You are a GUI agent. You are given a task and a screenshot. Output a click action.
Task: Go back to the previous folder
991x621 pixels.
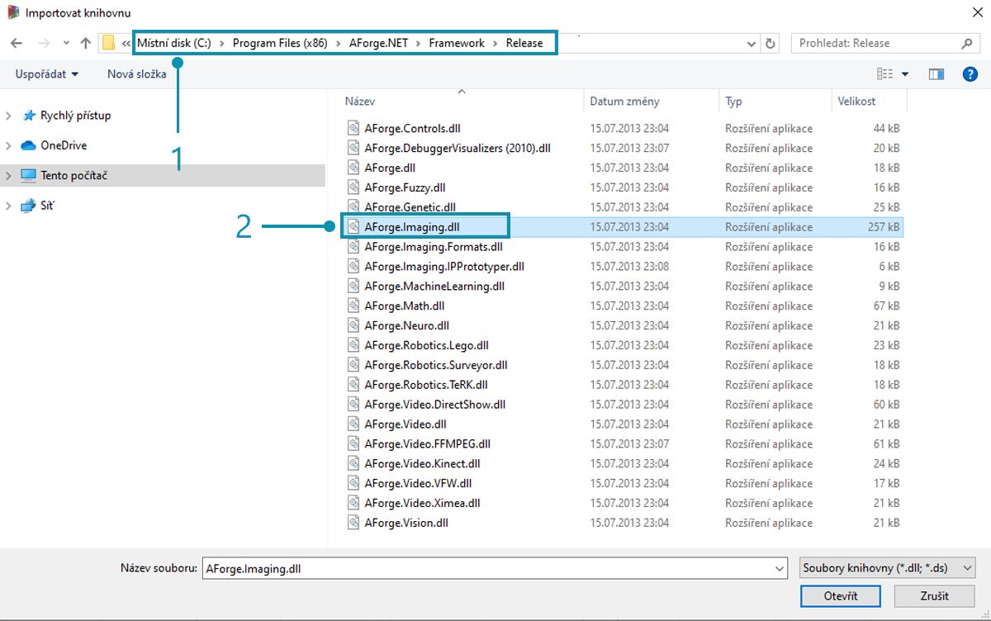coord(17,43)
